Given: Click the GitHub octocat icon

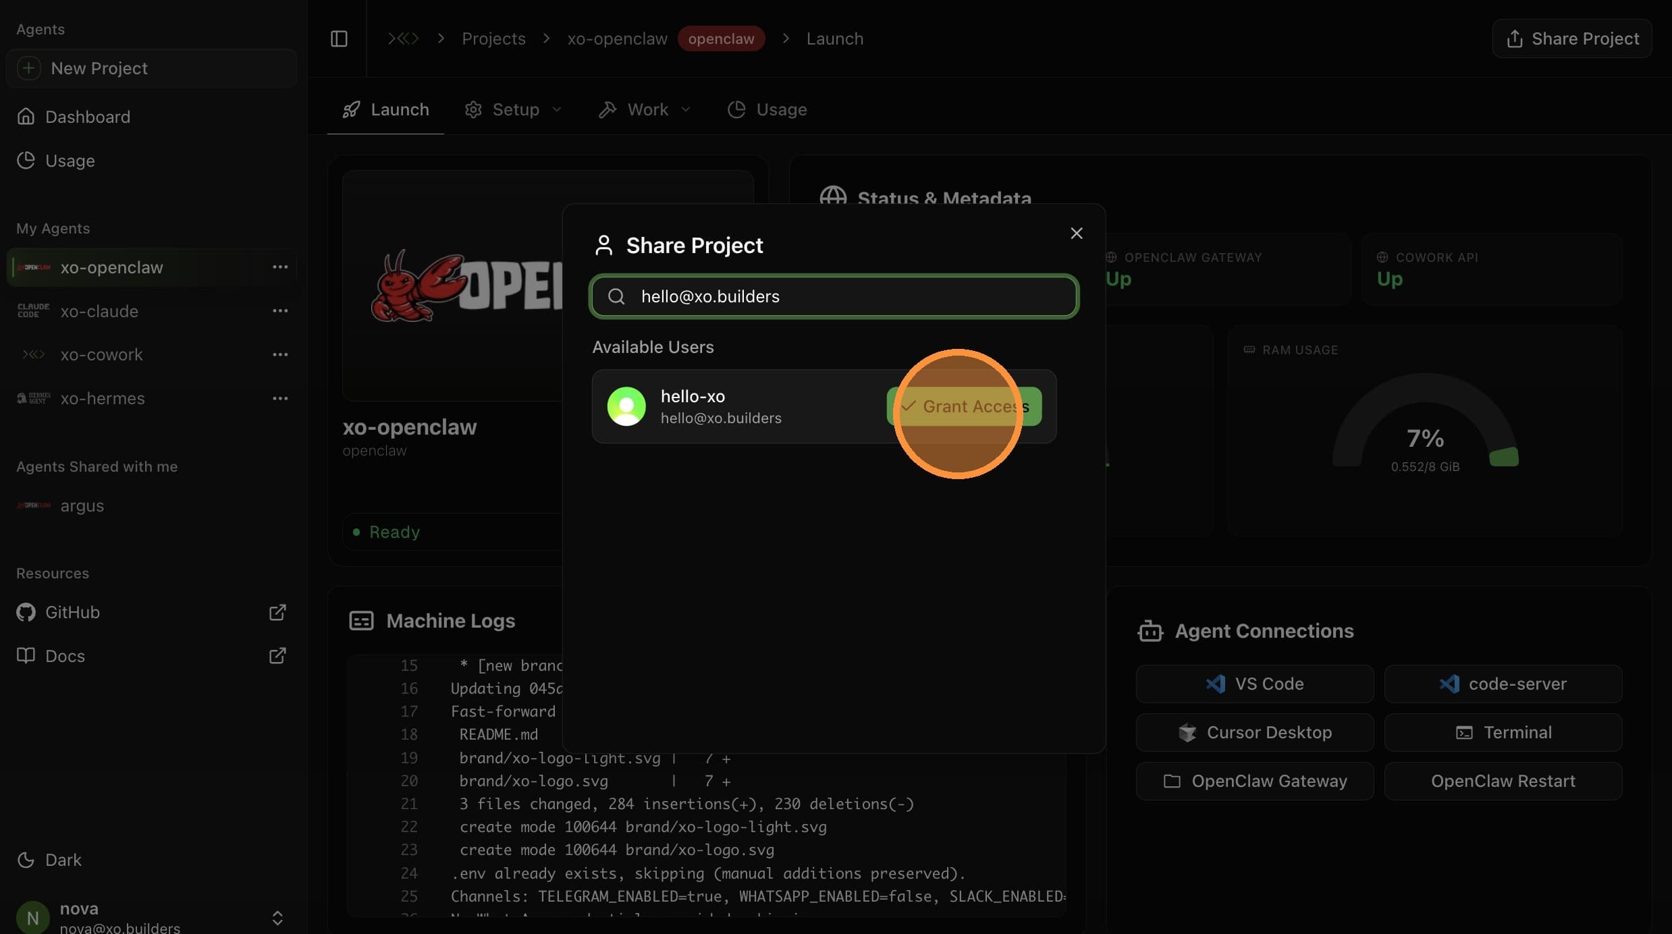Looking at the screenshot, I should [26, 612].
